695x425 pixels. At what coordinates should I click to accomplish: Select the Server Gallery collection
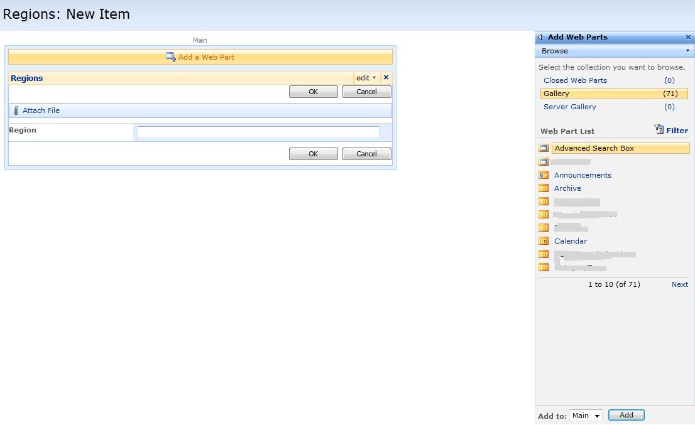click(569, 107)
